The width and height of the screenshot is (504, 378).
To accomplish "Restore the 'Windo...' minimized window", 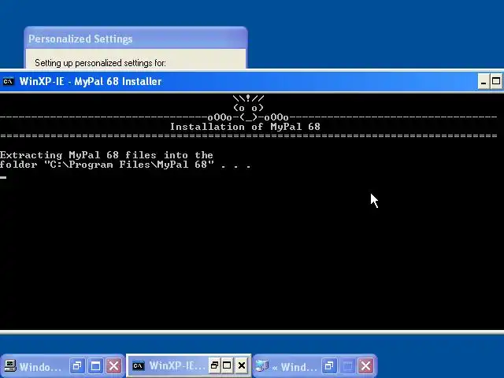I will click(x=77, y=365).
